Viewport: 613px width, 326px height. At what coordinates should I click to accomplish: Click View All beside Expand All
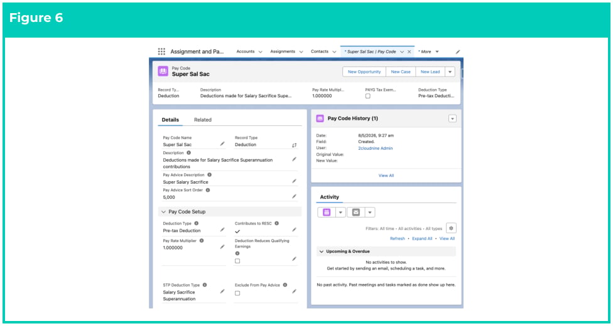pyautogui.click(x=447, y=239)
